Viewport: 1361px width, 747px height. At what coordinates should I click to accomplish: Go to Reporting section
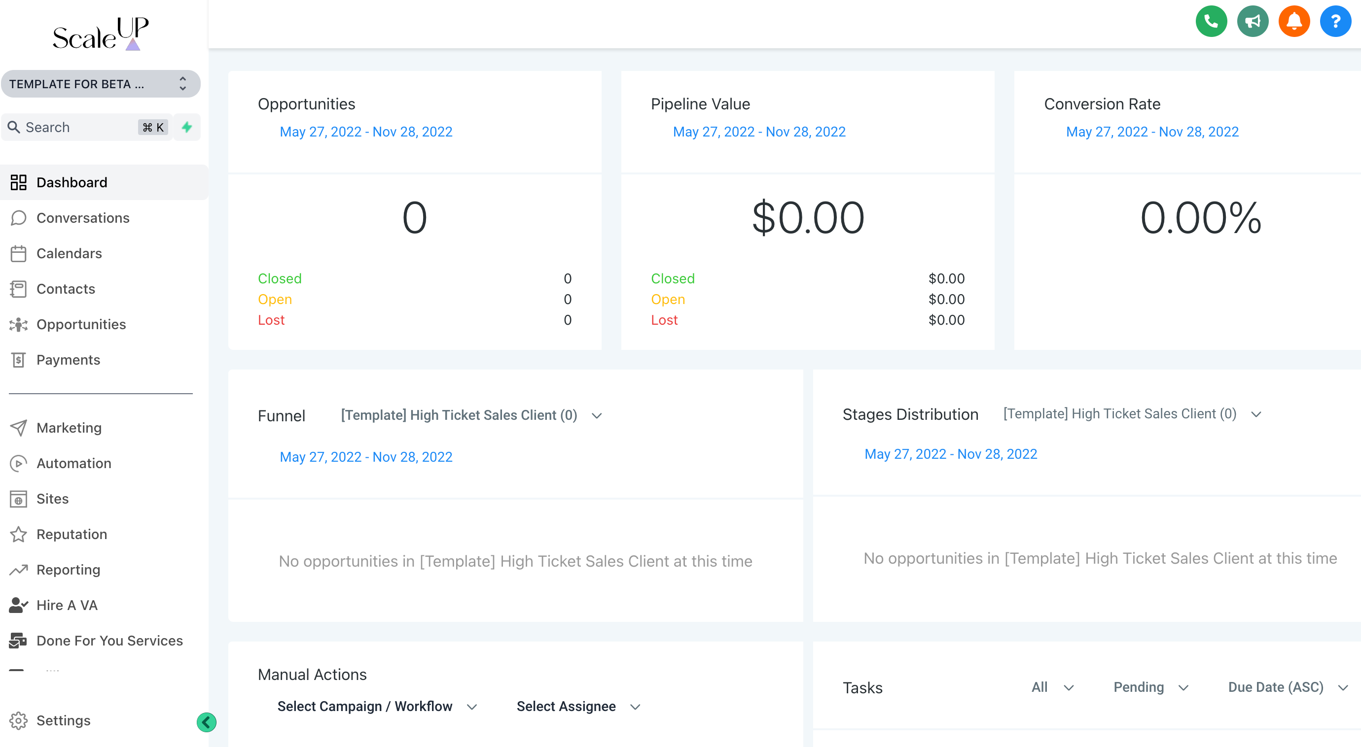[104, 570]
